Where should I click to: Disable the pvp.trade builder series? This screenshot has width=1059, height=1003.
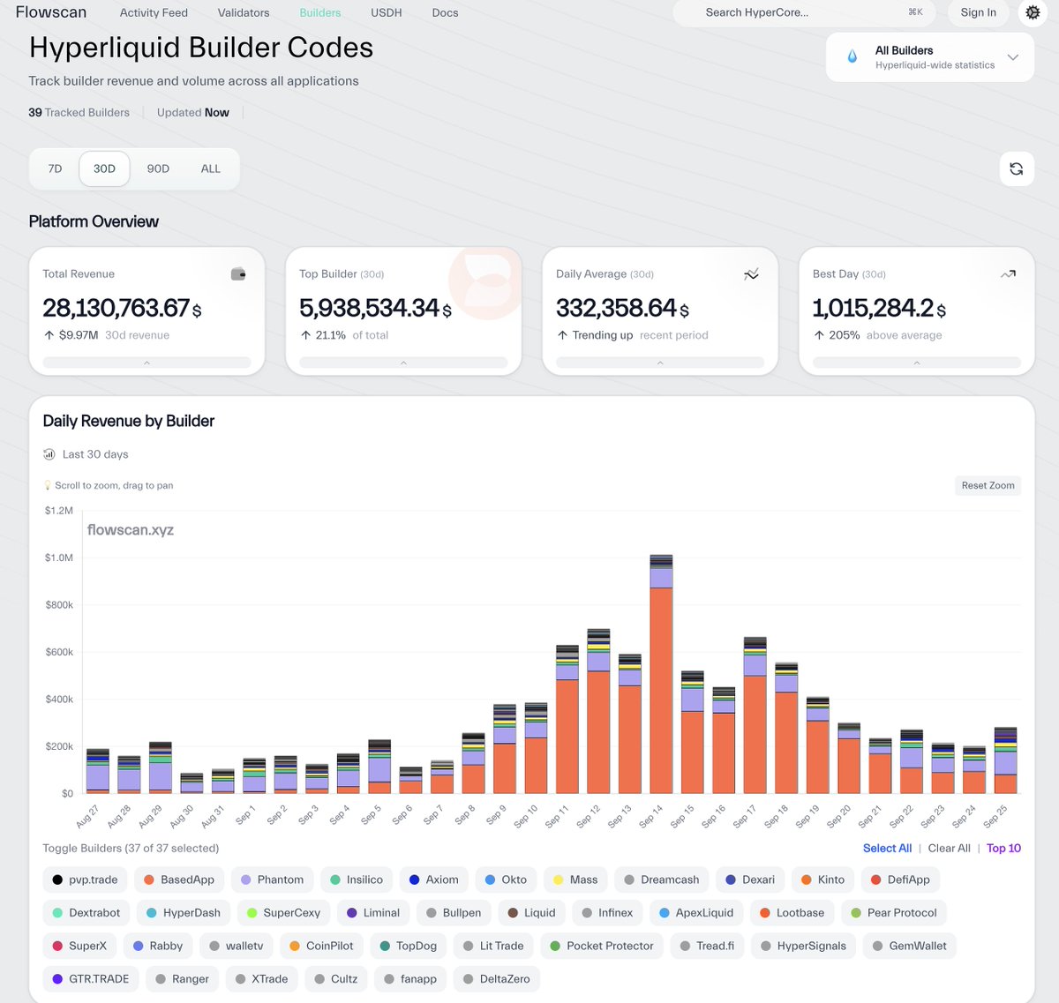pyautogui.click(x=85, y=879)
